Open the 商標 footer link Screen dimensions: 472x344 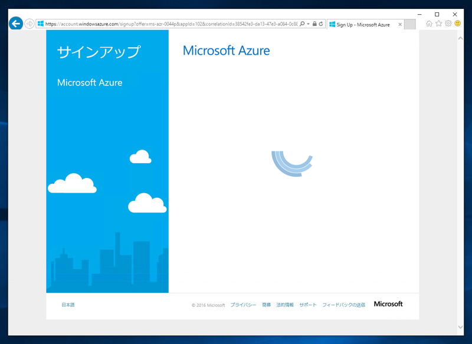267,305
